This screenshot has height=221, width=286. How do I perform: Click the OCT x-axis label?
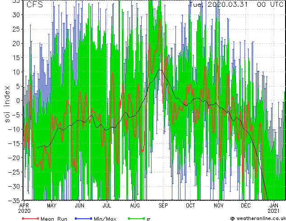click(x=190, y=206)
